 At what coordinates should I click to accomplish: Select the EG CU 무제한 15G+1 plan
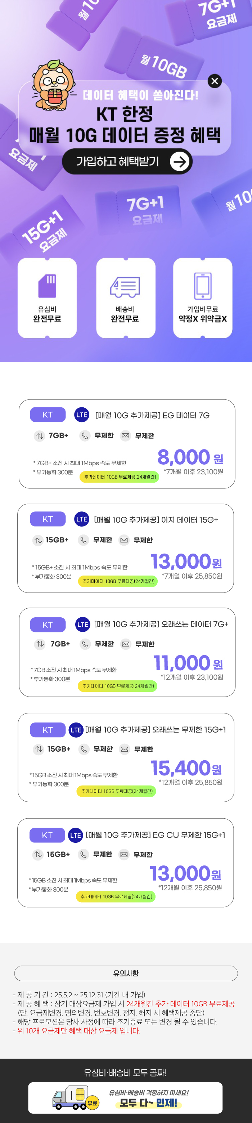pyautogui.click(x=126, y=862)
